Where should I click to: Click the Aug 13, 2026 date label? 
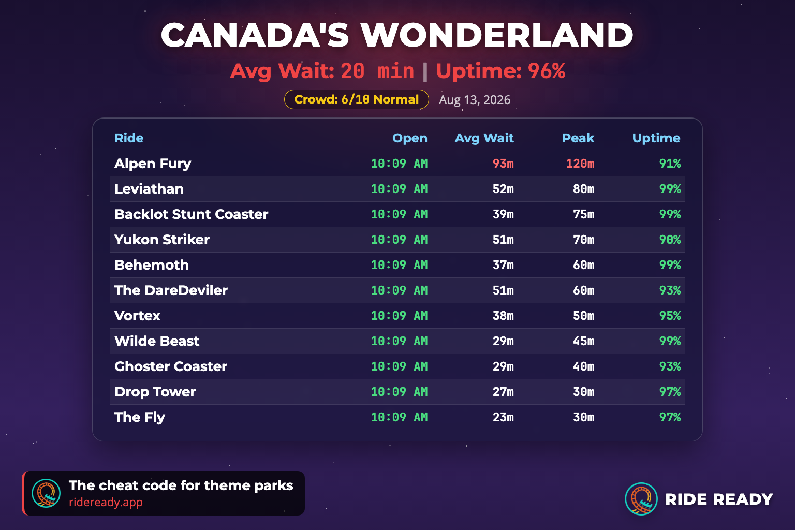(x=475, y=100)
